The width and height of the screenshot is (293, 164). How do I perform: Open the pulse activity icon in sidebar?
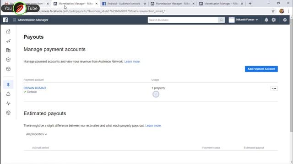(x=8, y=103)
